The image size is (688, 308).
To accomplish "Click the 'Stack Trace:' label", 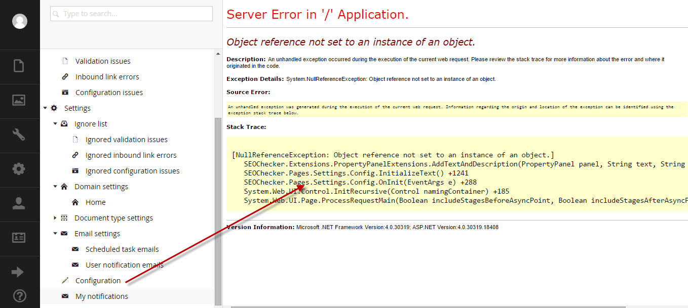I will pyautogui.click(x=246, y=127).
